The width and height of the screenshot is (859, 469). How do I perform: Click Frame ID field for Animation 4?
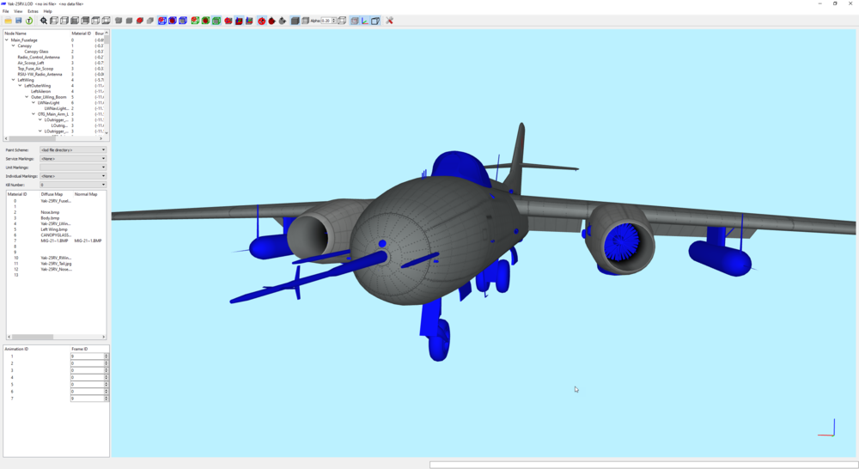click(x=87, y=377)
